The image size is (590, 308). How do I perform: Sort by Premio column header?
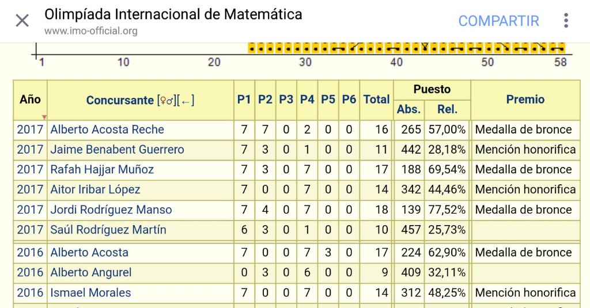click(x=525, y=99)
